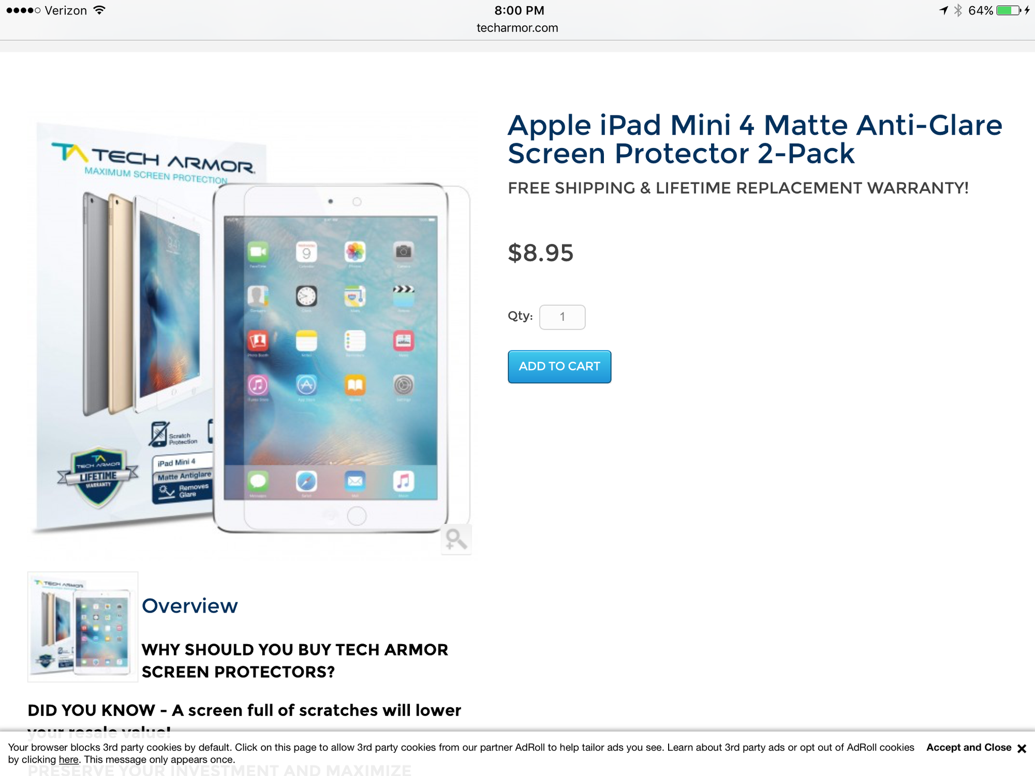Image resolution: width=1035 pixels, height=776 pixels.
Task: Close the cookie notice with X icon
Action: [1022, 749]
